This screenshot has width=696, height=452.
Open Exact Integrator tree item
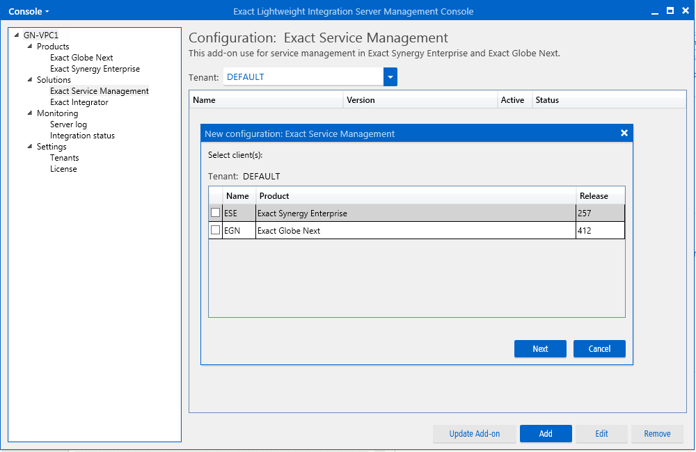click(x=79, y=102)
